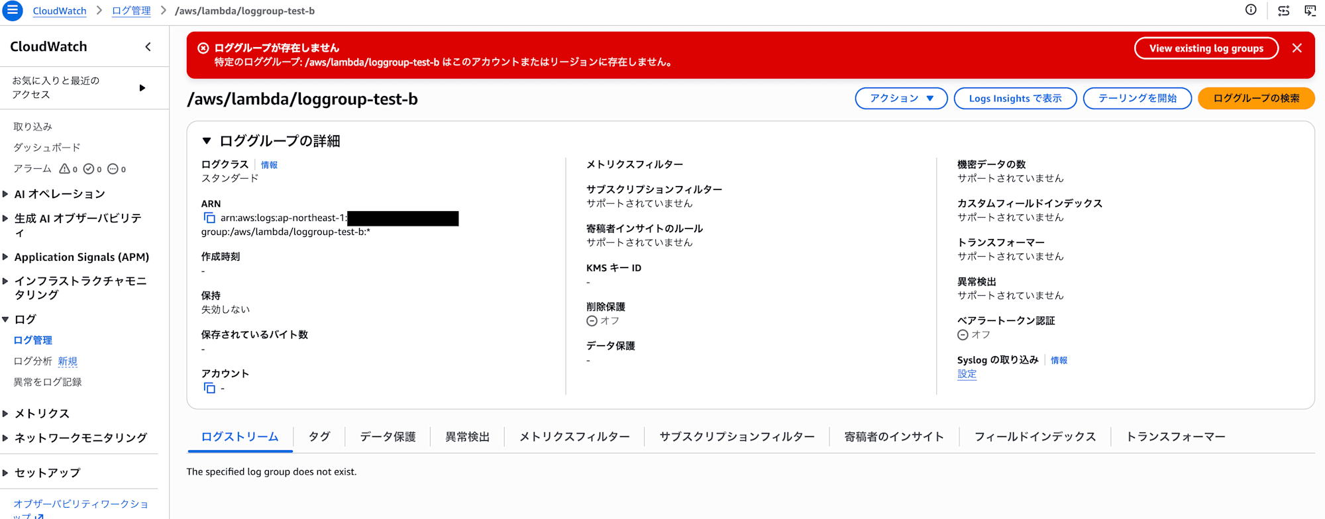Expand インフラストラクチャモニタリング section

[x=5, y=281]
